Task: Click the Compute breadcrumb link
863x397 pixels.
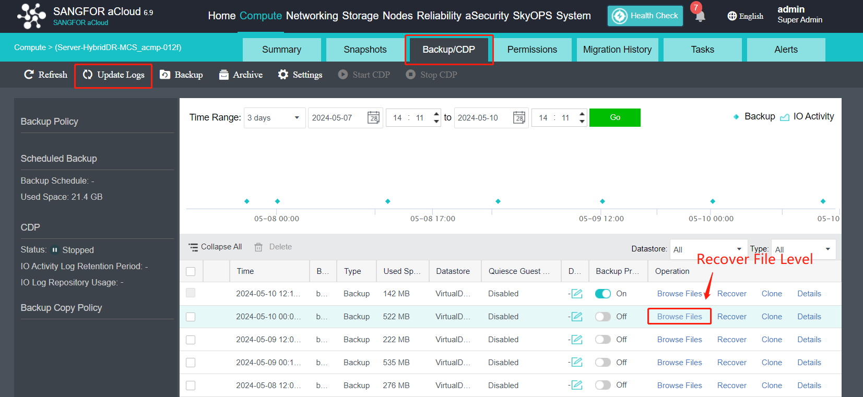Action: (x=30, y=47)
